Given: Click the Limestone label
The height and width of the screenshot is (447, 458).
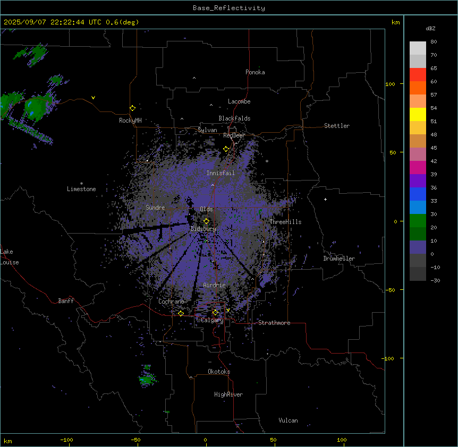Looking at the screenshot, I should pyautogui.click(x=81, y=189).
